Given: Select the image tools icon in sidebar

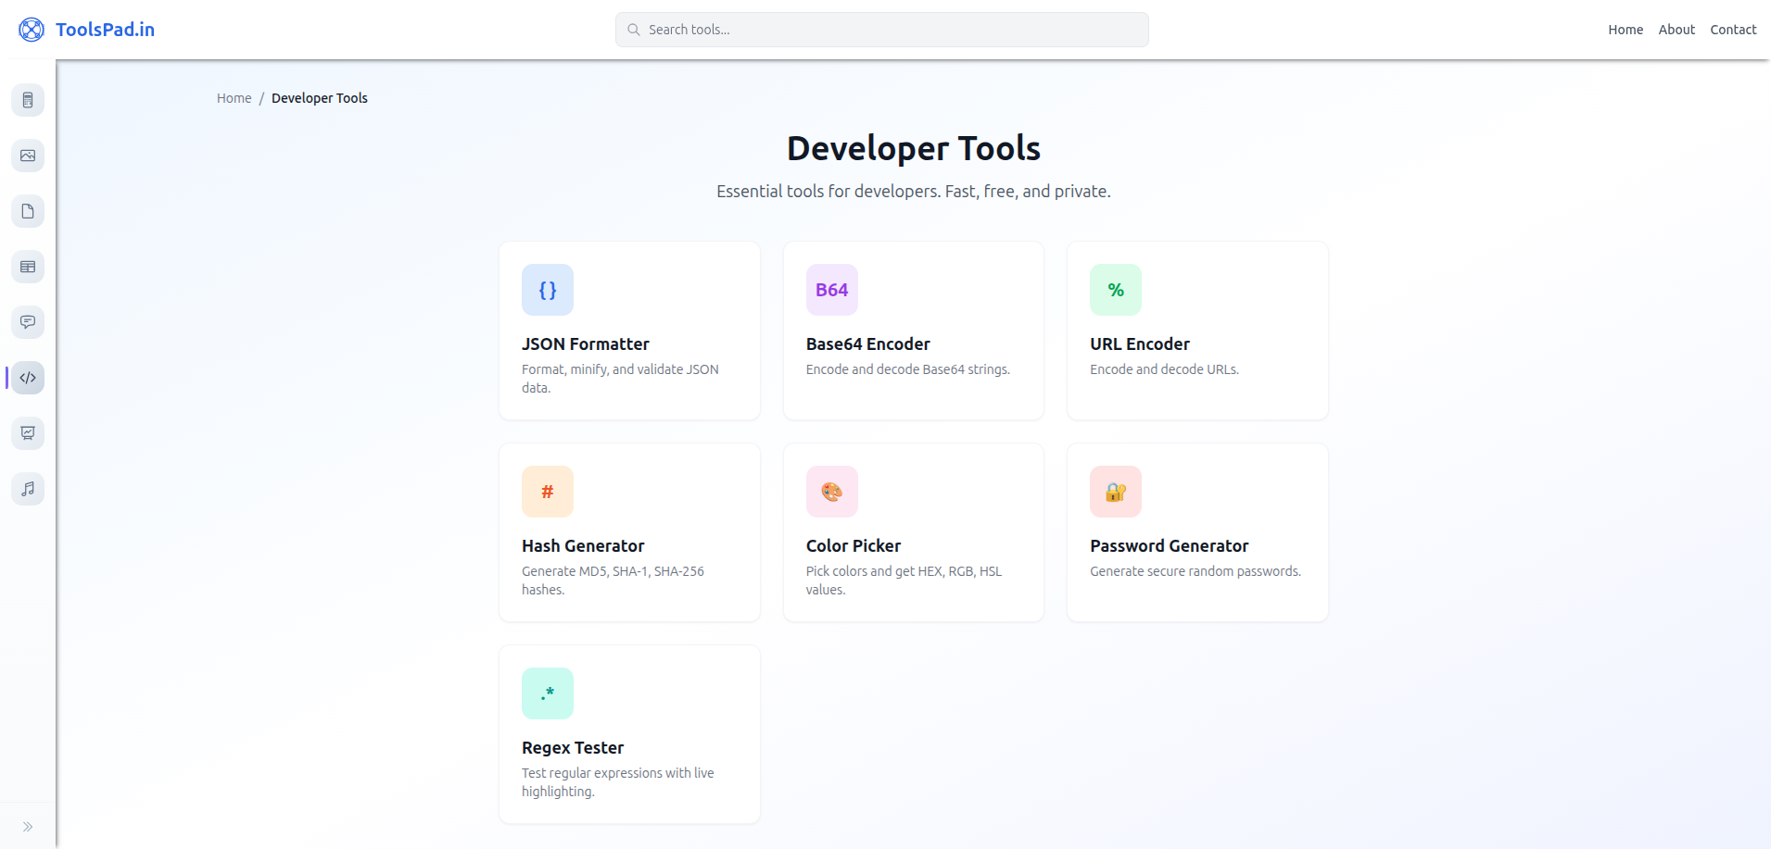Looking at the screenshot, I should [x=28, y=156].
